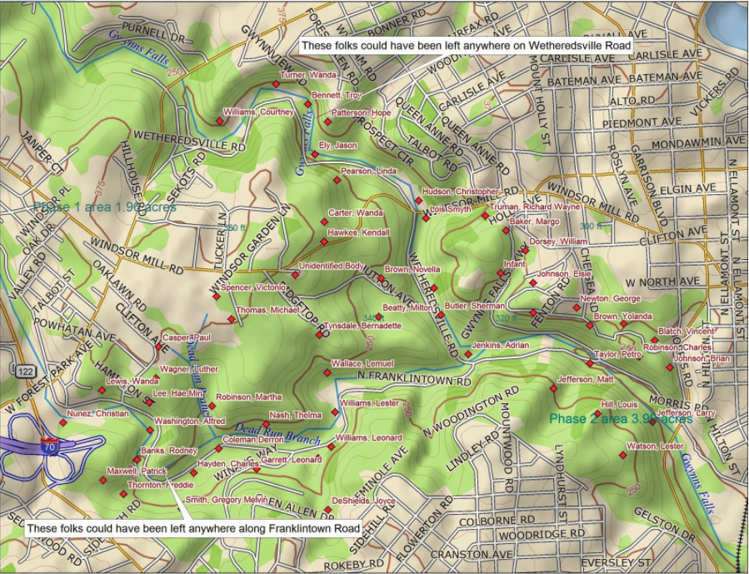
Task: Click the Unidentified Body marker
Action: point(295,275)
